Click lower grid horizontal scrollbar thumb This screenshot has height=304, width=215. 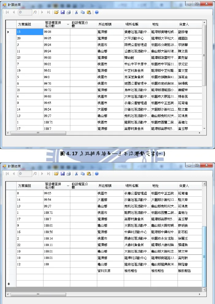click(38, 294)
